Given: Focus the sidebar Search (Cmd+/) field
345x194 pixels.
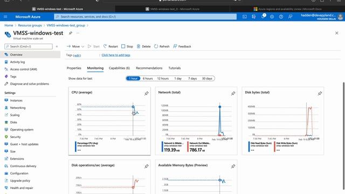Looking at the screenshot, I should click(29, 46).
